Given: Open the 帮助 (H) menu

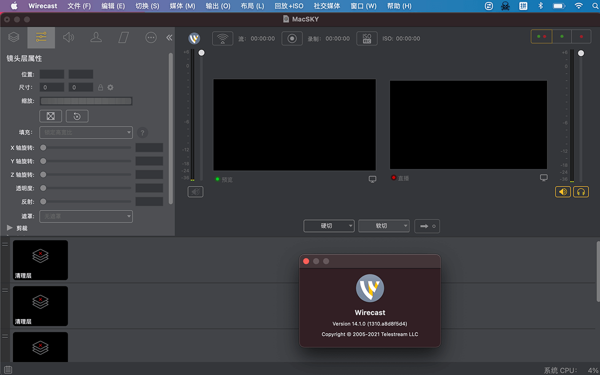Looking at the screenshot, I should (x=399, y=6).
